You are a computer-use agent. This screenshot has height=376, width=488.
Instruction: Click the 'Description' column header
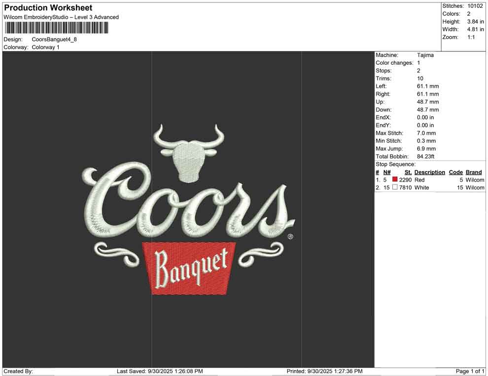[x=429, y=172]
